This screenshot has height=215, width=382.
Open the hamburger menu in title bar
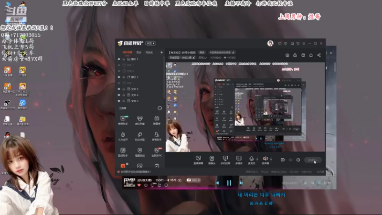coord(304,43)
